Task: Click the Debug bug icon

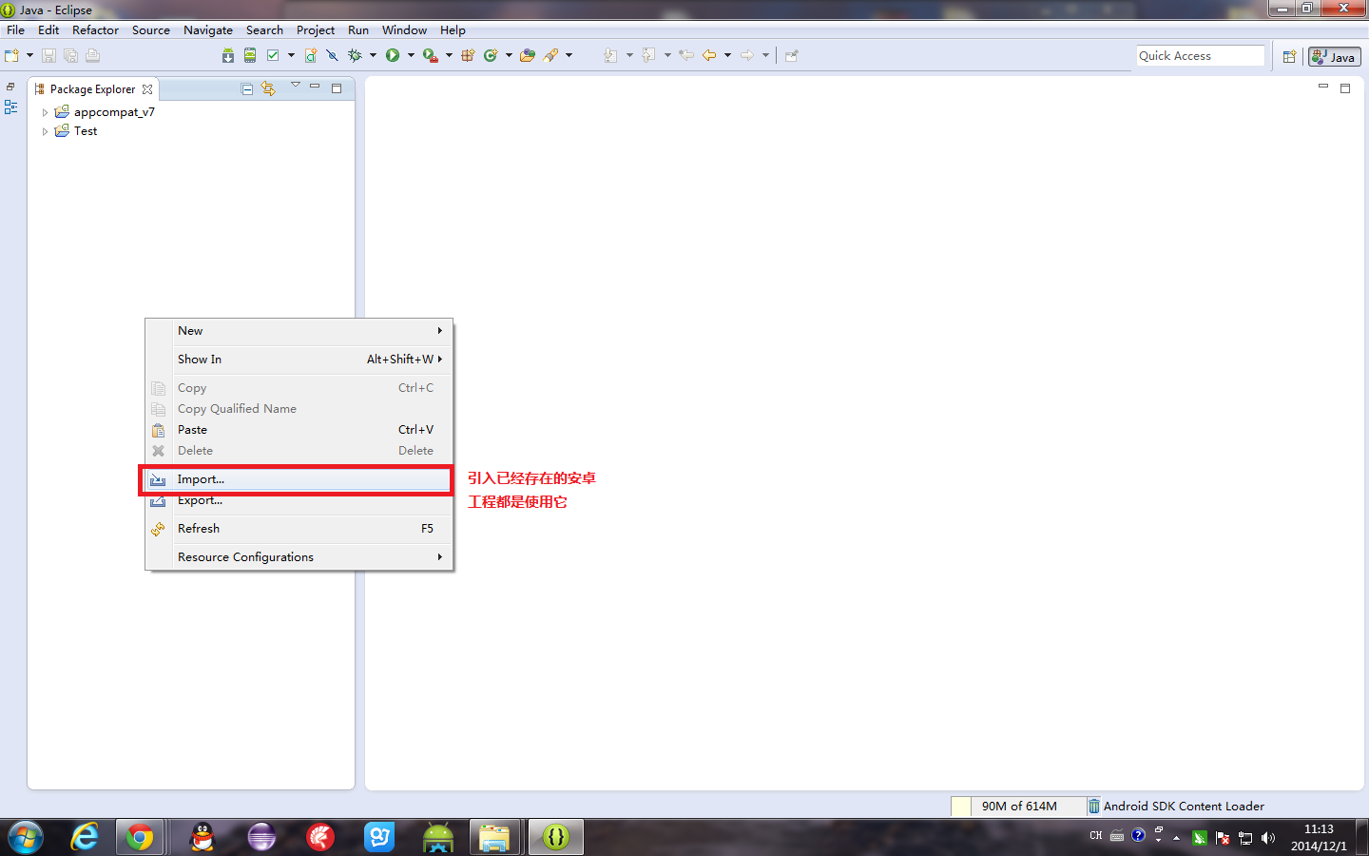Action: click(x=355, y=55)
